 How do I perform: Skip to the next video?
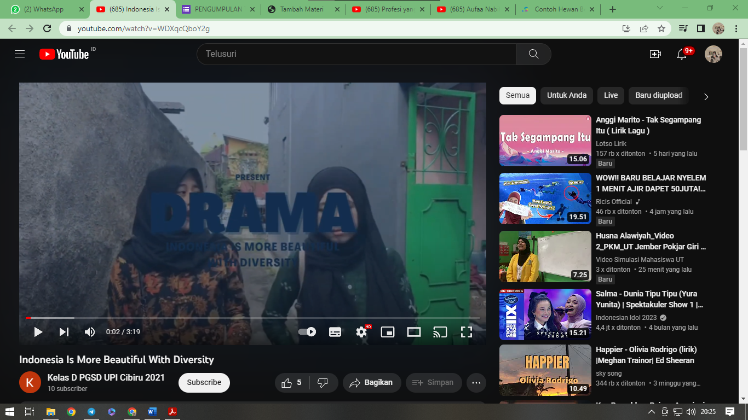click(x=64, y=332)
